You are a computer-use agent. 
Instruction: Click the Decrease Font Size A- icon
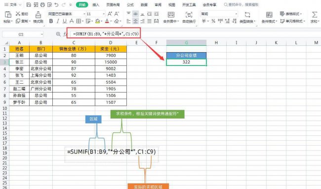tap(117, 14)
